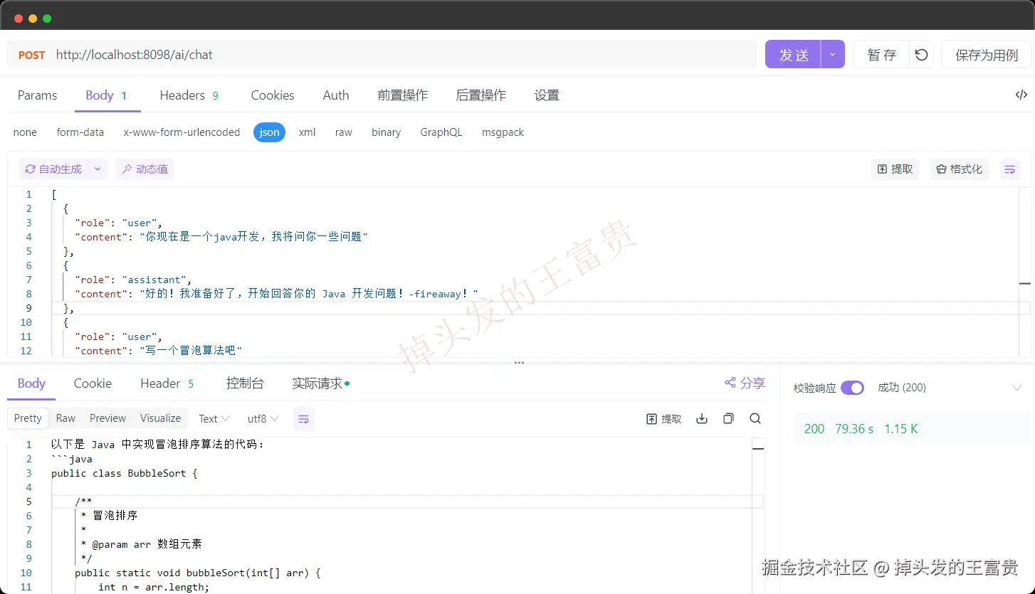Open the POST method selector

pyautogui.click(x=31, y=55)
